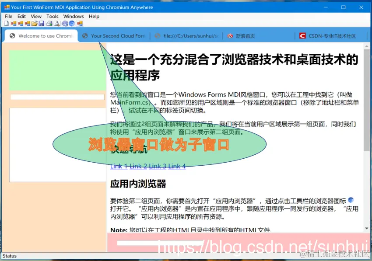Click the page scrollbar down arrow

(367, 228)
